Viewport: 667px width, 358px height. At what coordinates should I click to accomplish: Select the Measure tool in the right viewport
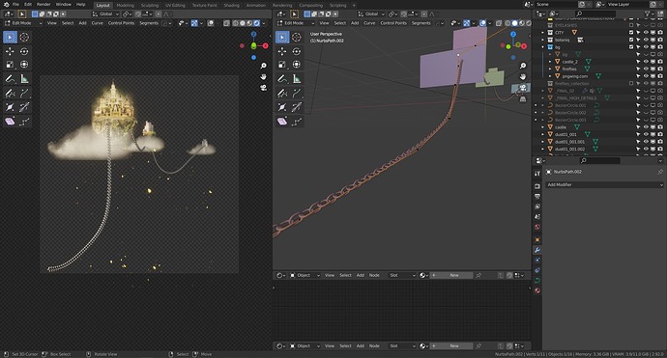(297, 79)
